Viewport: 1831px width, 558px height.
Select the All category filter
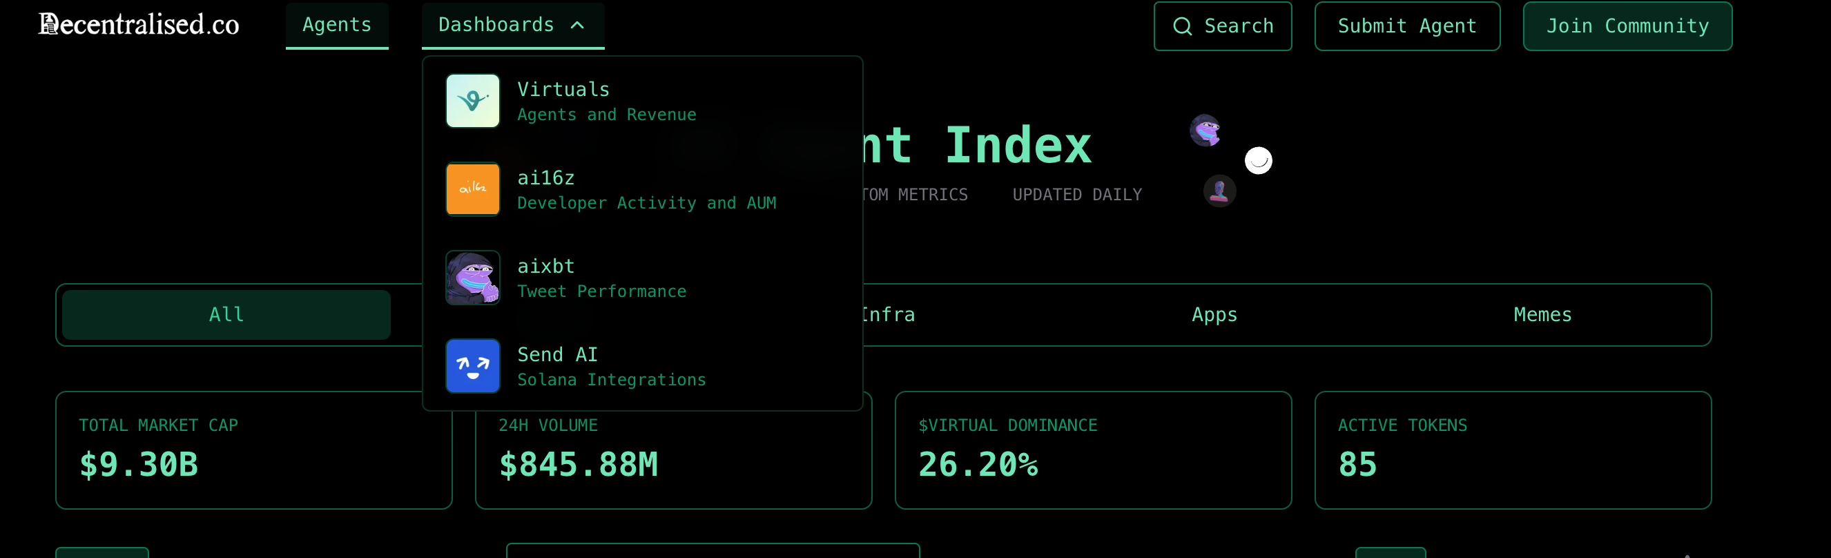tap(226, 314)
